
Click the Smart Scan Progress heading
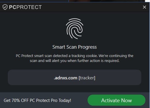[75, 47]
